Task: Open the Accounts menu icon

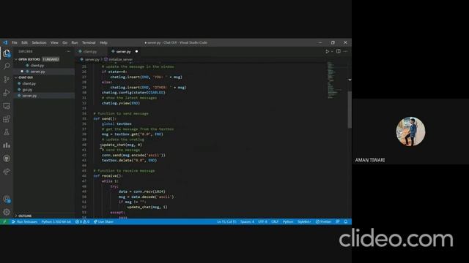Action: (x=7, y=199)
